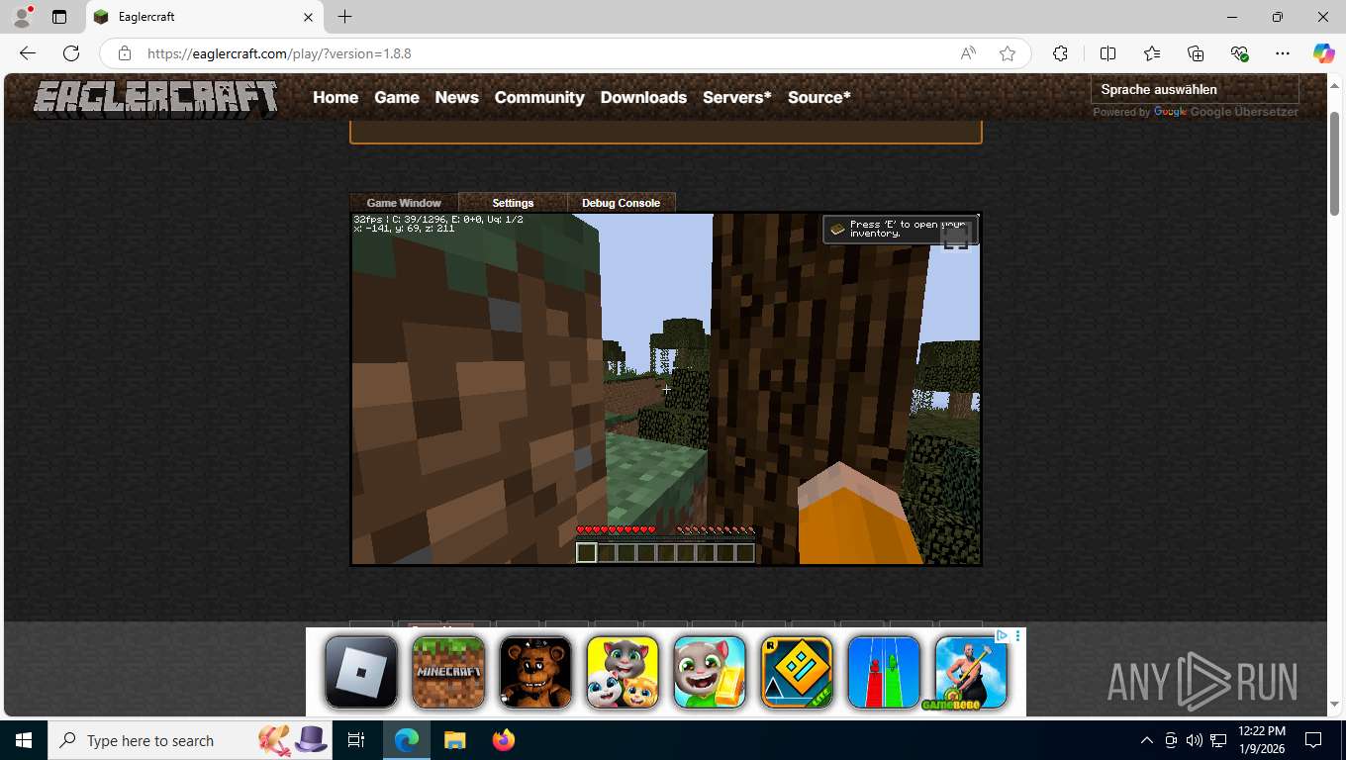Screen dimensions: 1346x760
Task: Open a new browser tab
Action: [344, 17]
